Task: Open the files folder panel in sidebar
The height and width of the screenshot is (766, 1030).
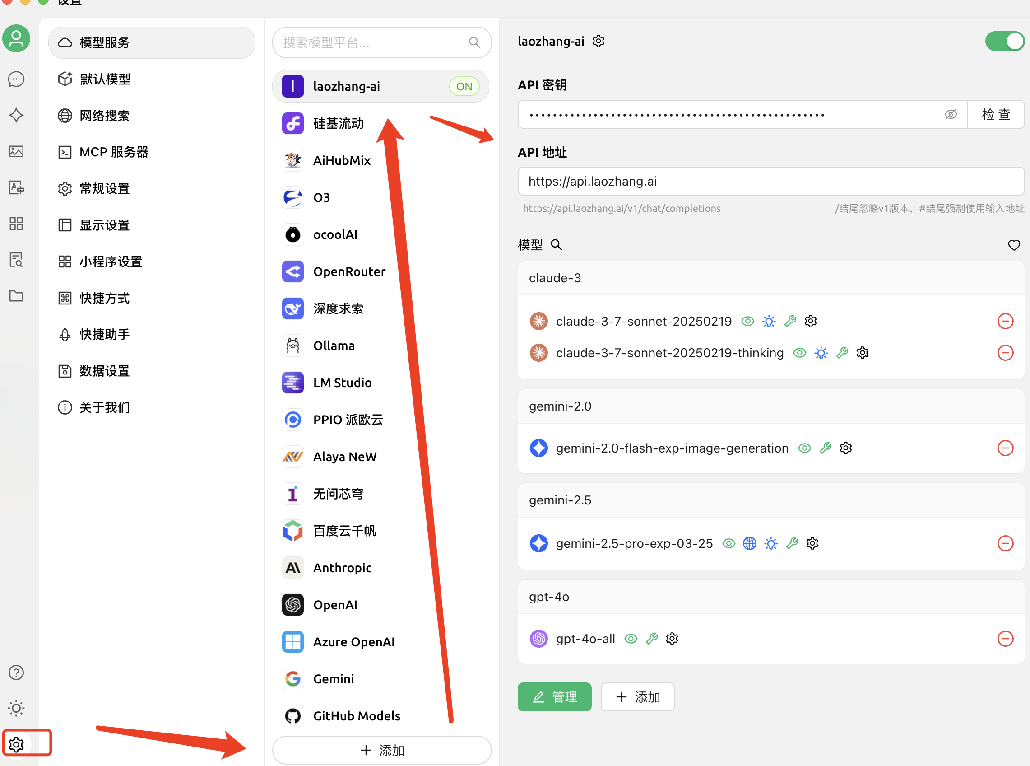Action: coord(16,296)
